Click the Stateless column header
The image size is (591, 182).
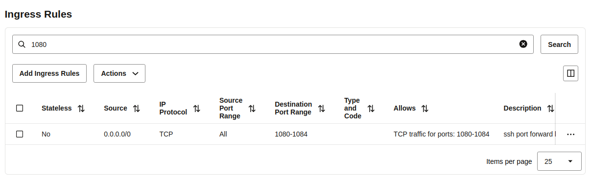coord(56,109)
